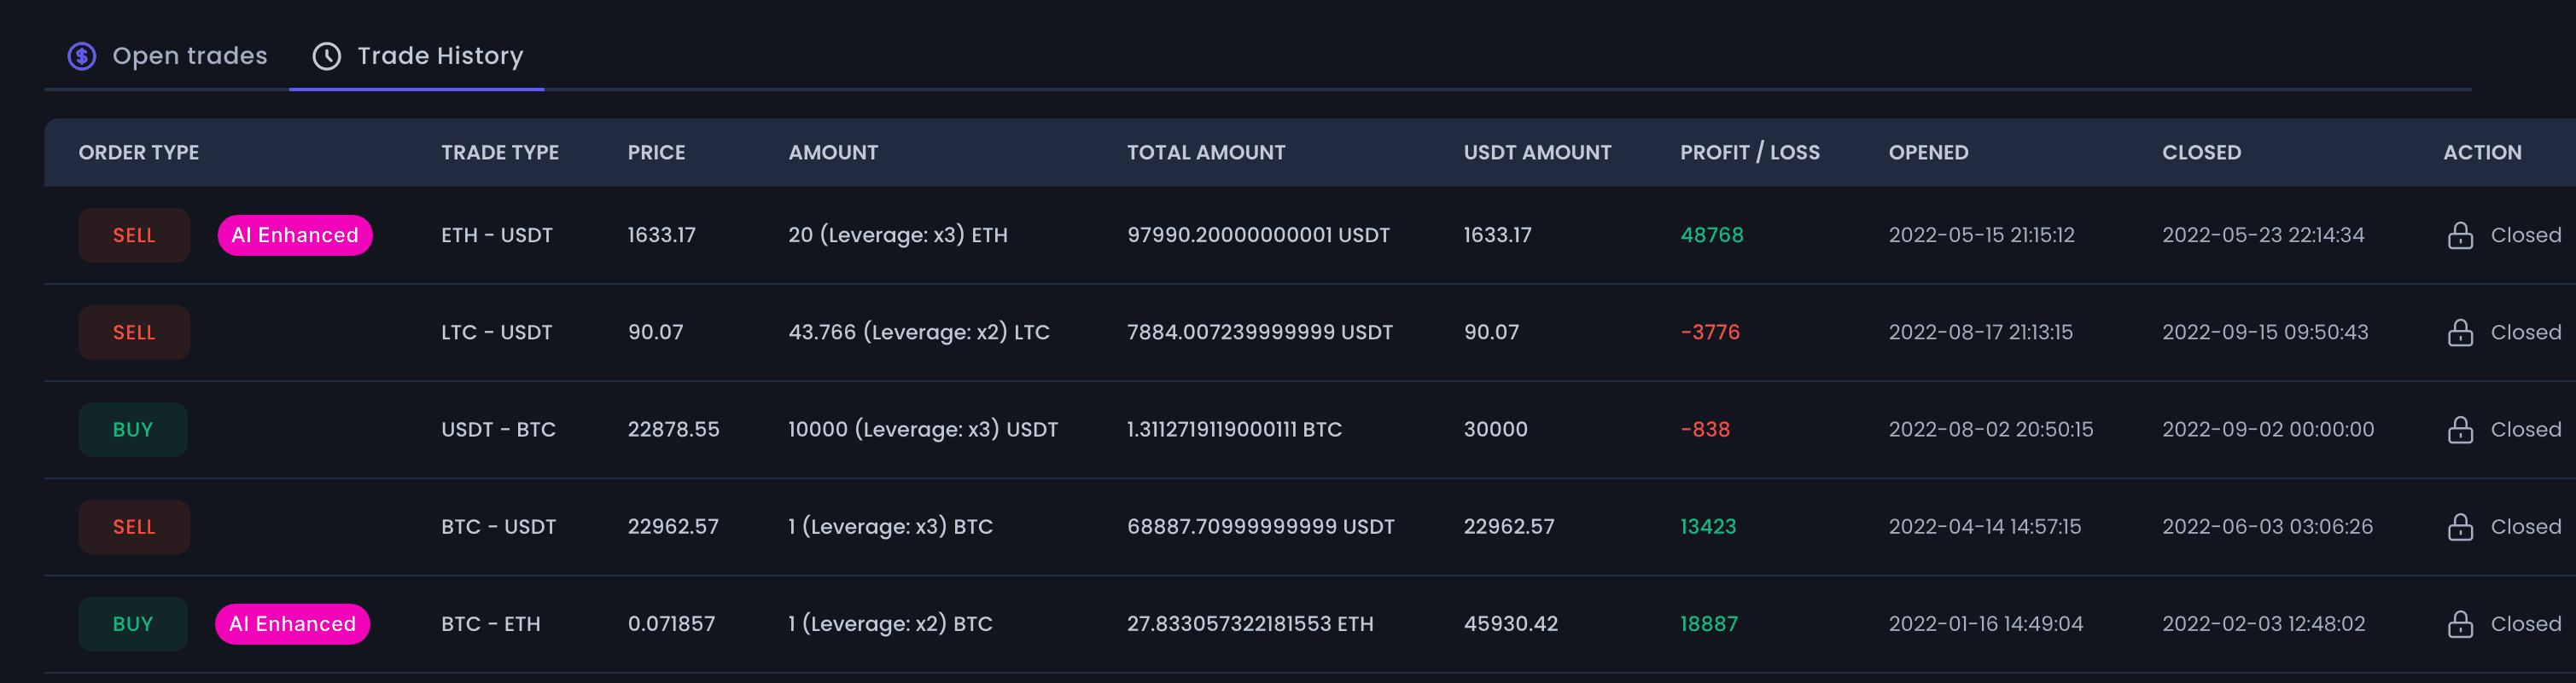Sort by the PROFIT / LOSS column header
Viewport: 2576px width, 683px height.
(1749, 152)
